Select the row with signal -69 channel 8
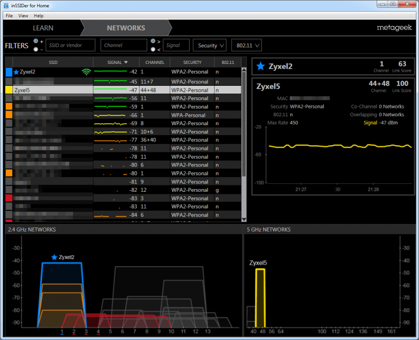Image resolution: width=419 pixels, height=340 pixels. (x=123, y=123)
